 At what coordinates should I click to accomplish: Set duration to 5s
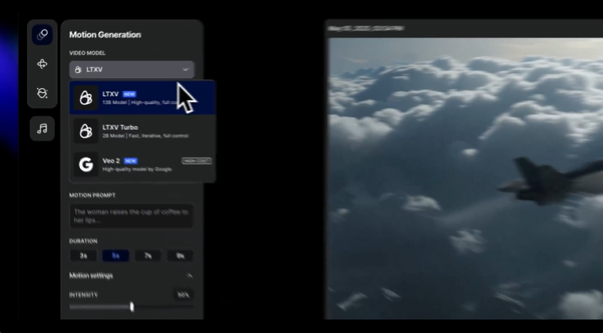pos(116,255)
